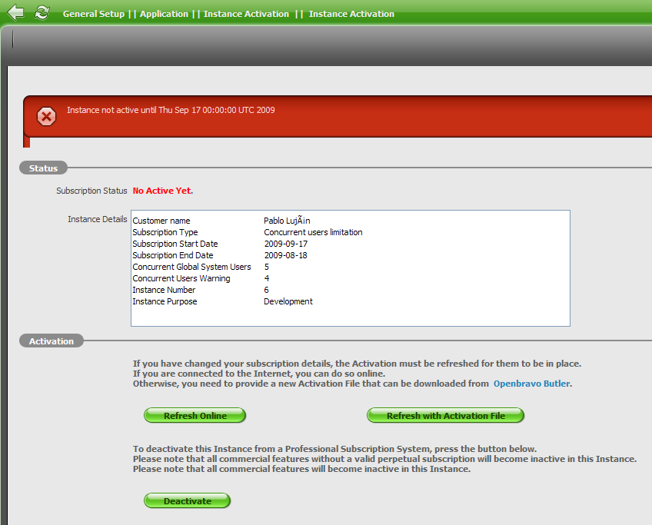Click the green refresh arrows icon
This screenshot has height=525, width=652.
coord(42,12)
